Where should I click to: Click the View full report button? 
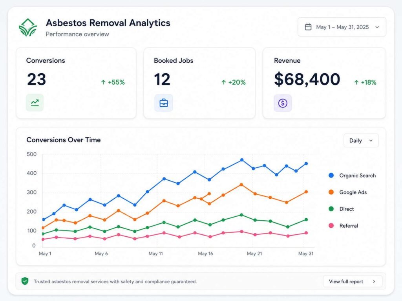coord(353,281)
